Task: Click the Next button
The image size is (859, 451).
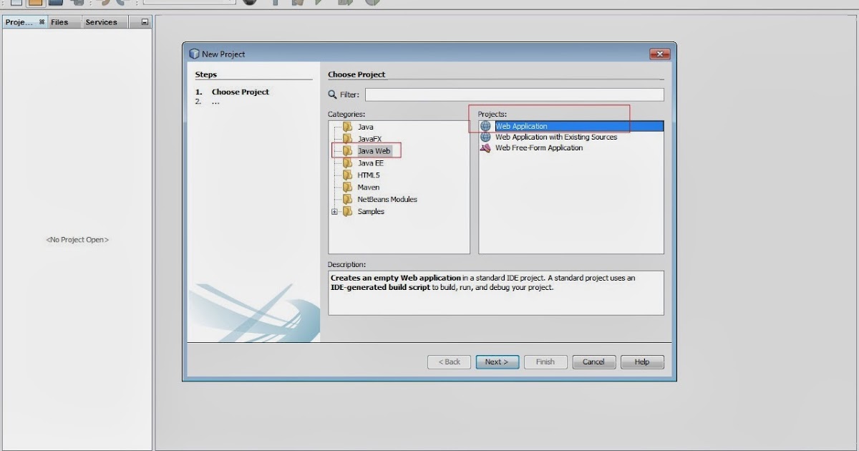Action: [x=497, y=362]
